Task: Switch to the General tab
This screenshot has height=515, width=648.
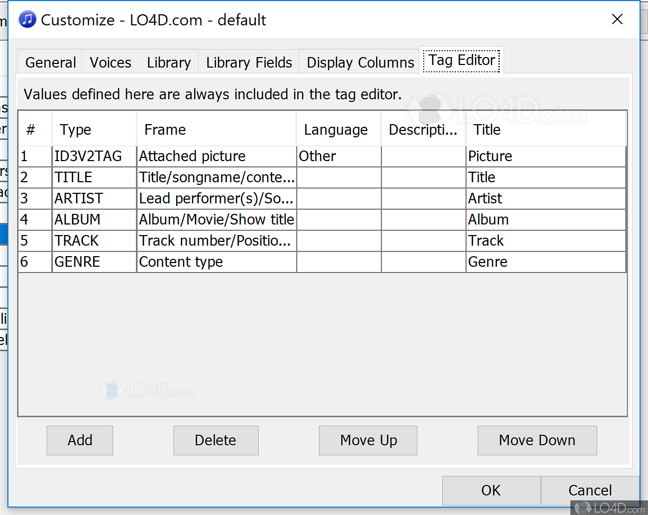Action: pos(51,62)
